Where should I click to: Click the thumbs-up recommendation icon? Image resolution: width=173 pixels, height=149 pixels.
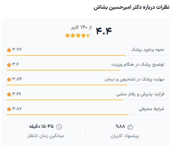click(130, 127)
